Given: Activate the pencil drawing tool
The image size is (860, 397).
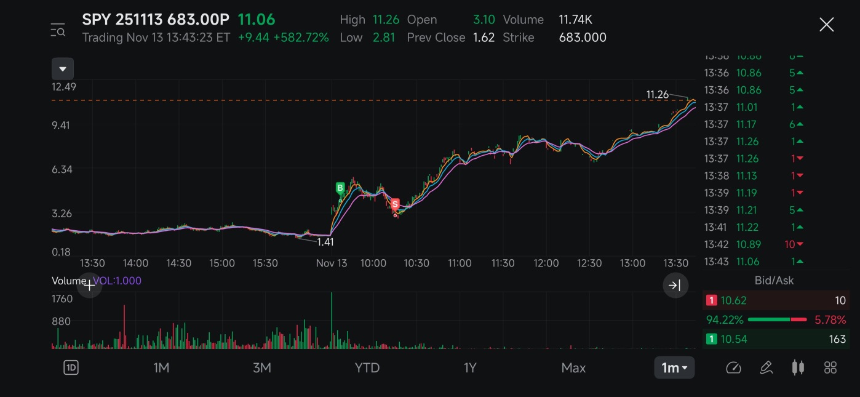Looking at the screenshot, I should pyautogui.click(x=766, y=368).
